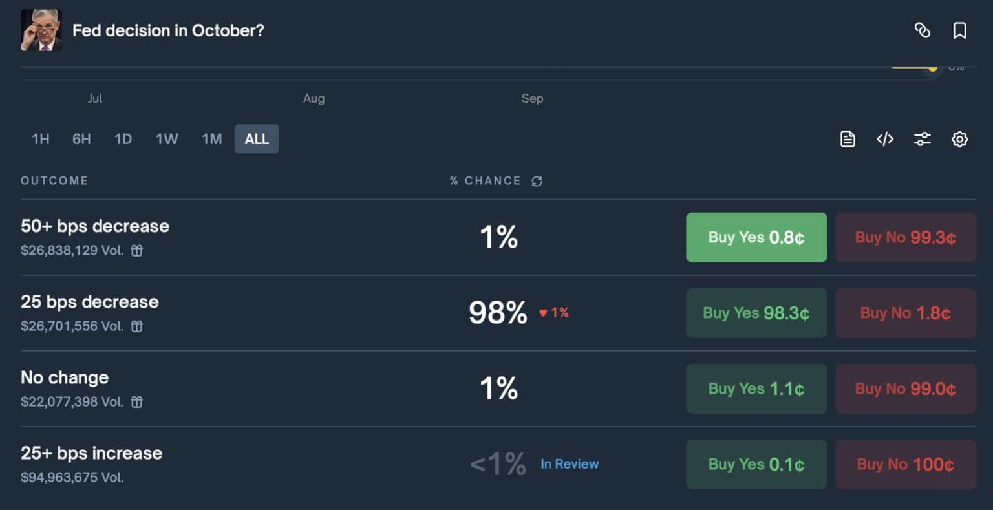Click the Powell market thumbnail image
993x510 pixels.
[41, 30]
